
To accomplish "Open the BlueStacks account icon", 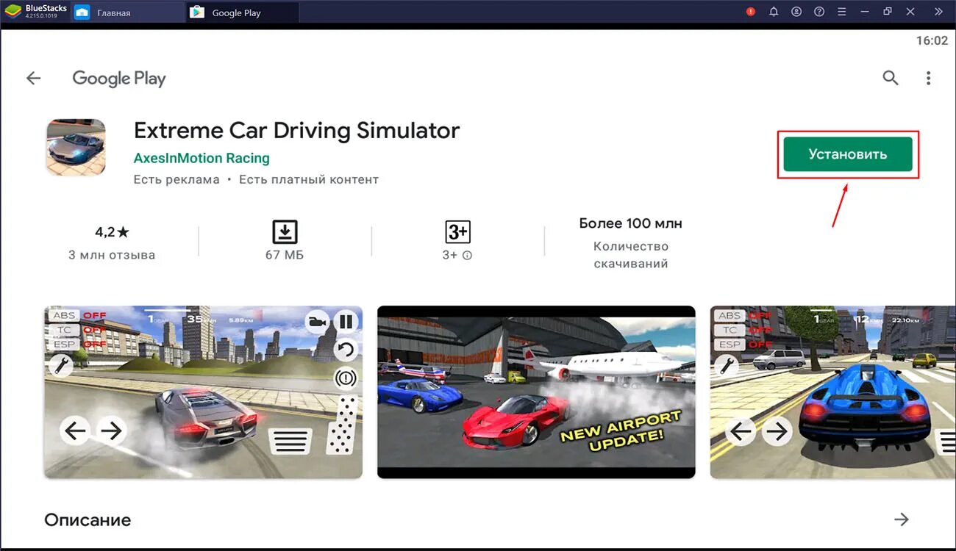I will [x=796, y=12].
